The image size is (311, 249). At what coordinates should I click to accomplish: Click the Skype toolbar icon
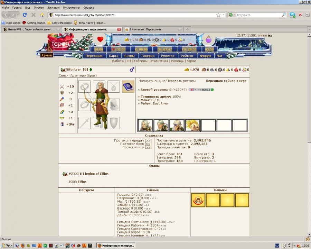pos(292,15)
